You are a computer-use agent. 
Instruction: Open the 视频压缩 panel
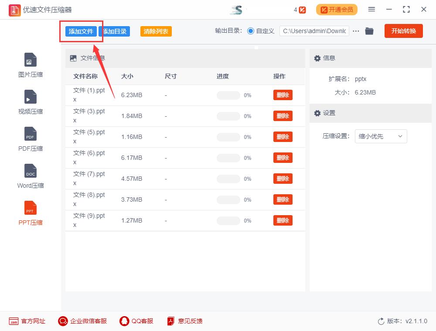pyautogui.click(x=30, y=101)
